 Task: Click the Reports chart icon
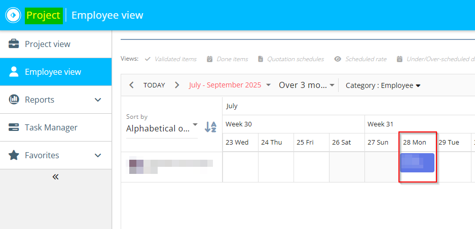click(14, 100)
